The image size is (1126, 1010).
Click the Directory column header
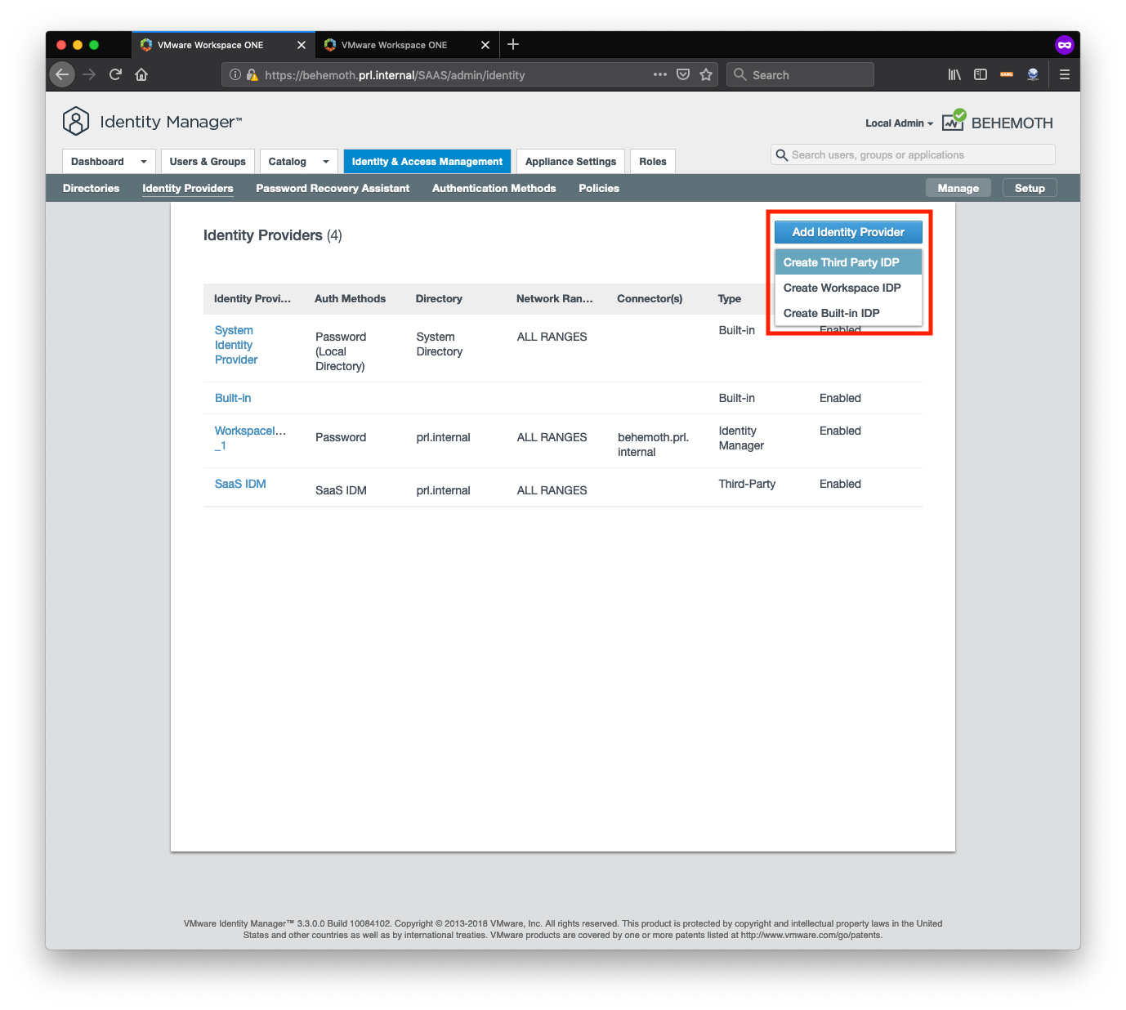click(439, 298)
